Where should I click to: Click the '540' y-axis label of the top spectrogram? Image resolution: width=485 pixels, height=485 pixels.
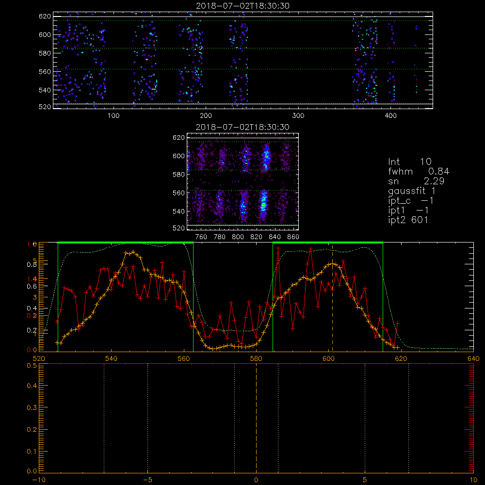tap(45, 90)
